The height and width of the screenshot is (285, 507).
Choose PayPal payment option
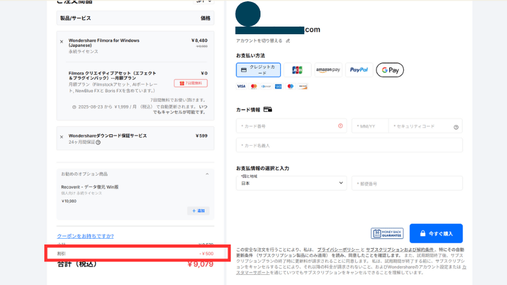[359, 70]
